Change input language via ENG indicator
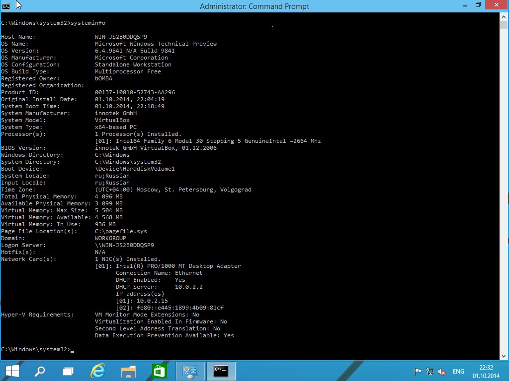The width and height of the screenshot is (509, 381). click(x=458, y=371)
